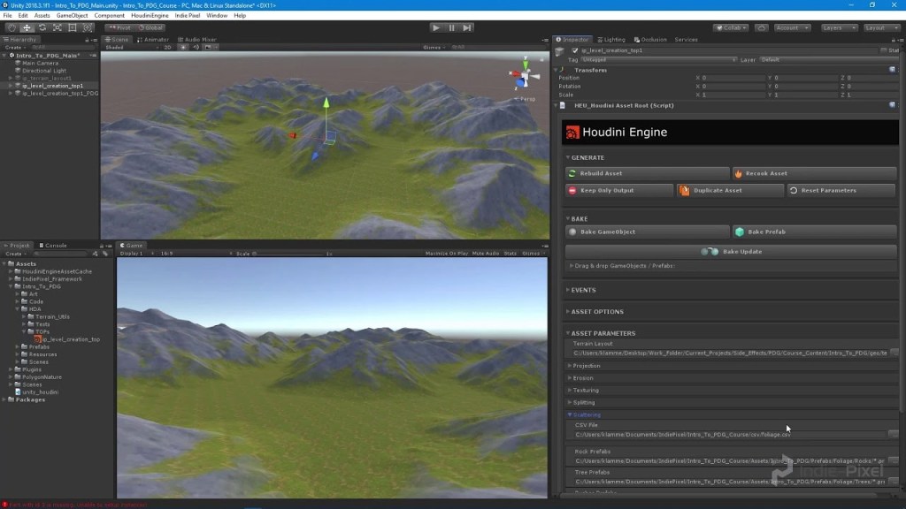
Task: Open scene effects image dropdown
Action: 211,48
